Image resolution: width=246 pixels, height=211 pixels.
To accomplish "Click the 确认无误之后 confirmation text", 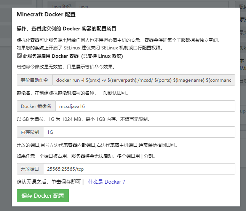I will click(50, 182).
